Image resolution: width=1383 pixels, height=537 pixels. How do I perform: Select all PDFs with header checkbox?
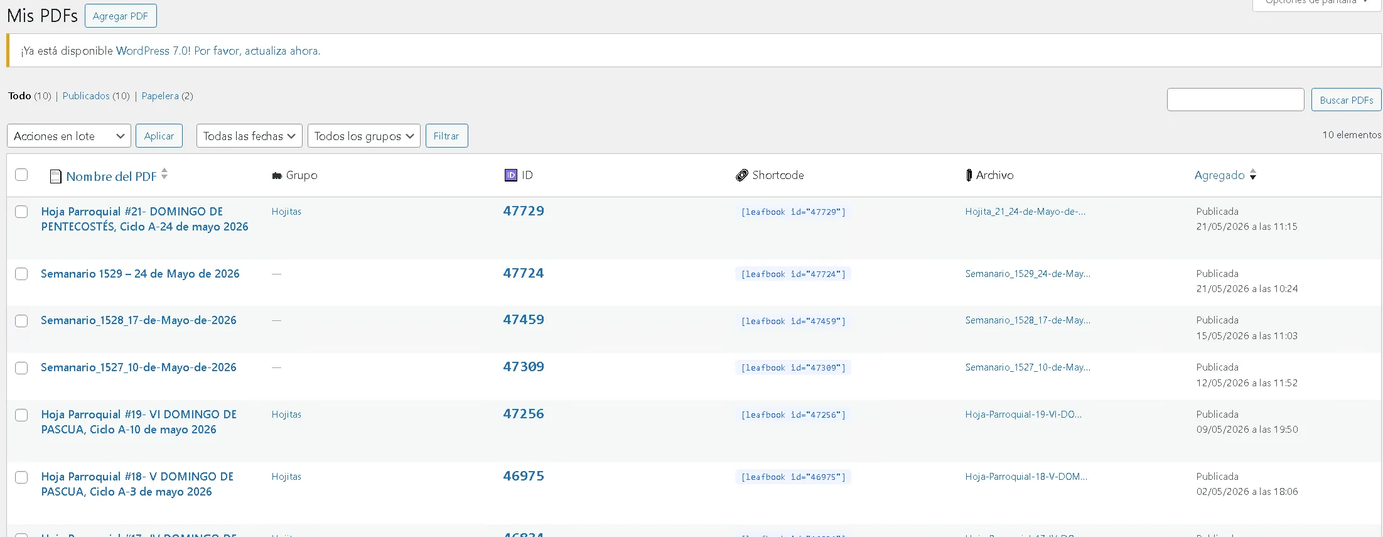[21, 175]
